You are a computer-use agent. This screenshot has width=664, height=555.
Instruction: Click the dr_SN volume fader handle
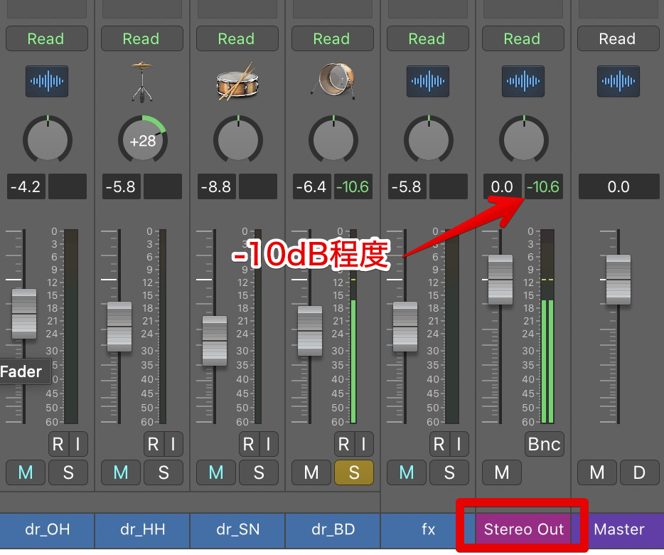[215, 341]
